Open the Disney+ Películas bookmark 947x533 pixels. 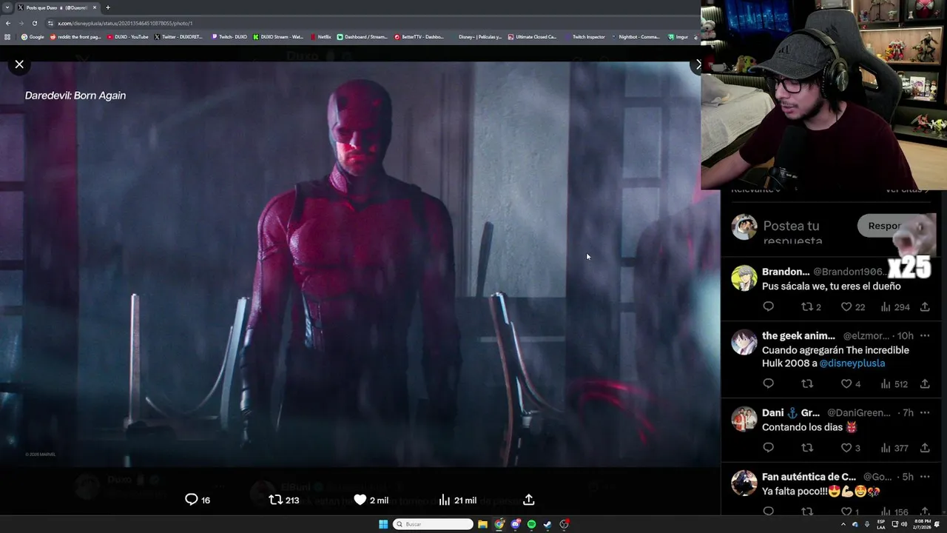tap(476, 36)
